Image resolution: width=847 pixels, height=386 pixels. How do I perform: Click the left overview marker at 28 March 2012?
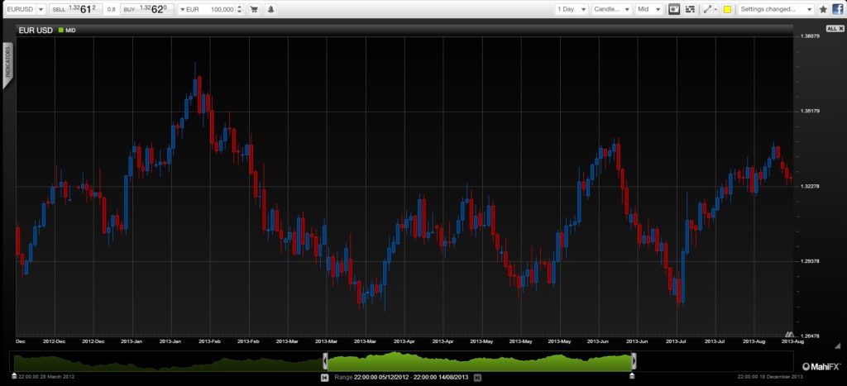point(14,375)
